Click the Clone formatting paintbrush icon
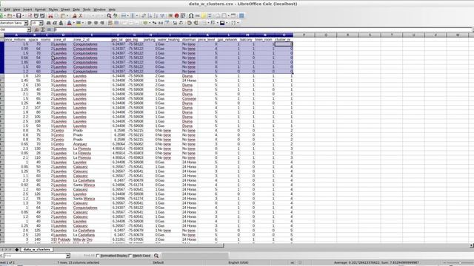 [74, 16]
